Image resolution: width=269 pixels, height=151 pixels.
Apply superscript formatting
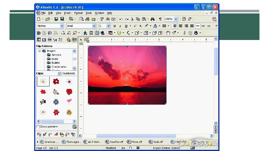point(135,26)
